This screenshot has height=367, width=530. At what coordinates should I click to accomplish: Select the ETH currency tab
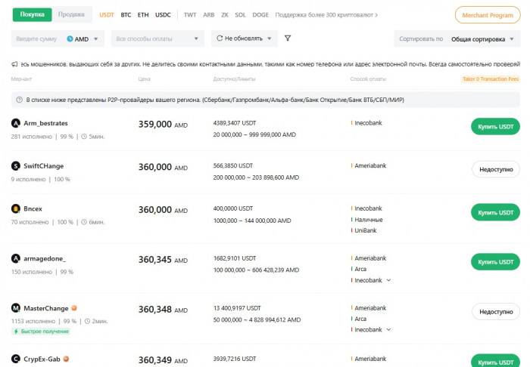pyautogui.click(x=143, y=15)
